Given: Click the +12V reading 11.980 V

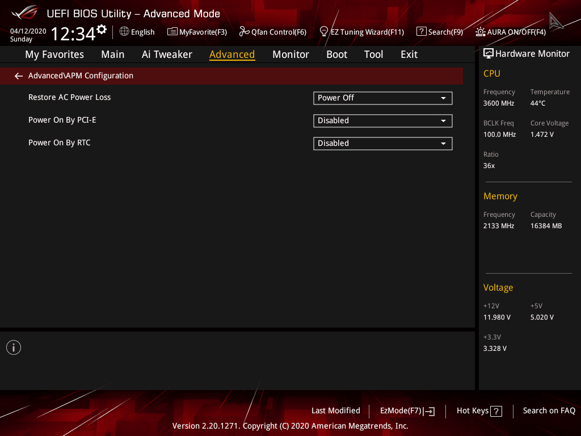Looking at the screenshot, I should 497,317.
